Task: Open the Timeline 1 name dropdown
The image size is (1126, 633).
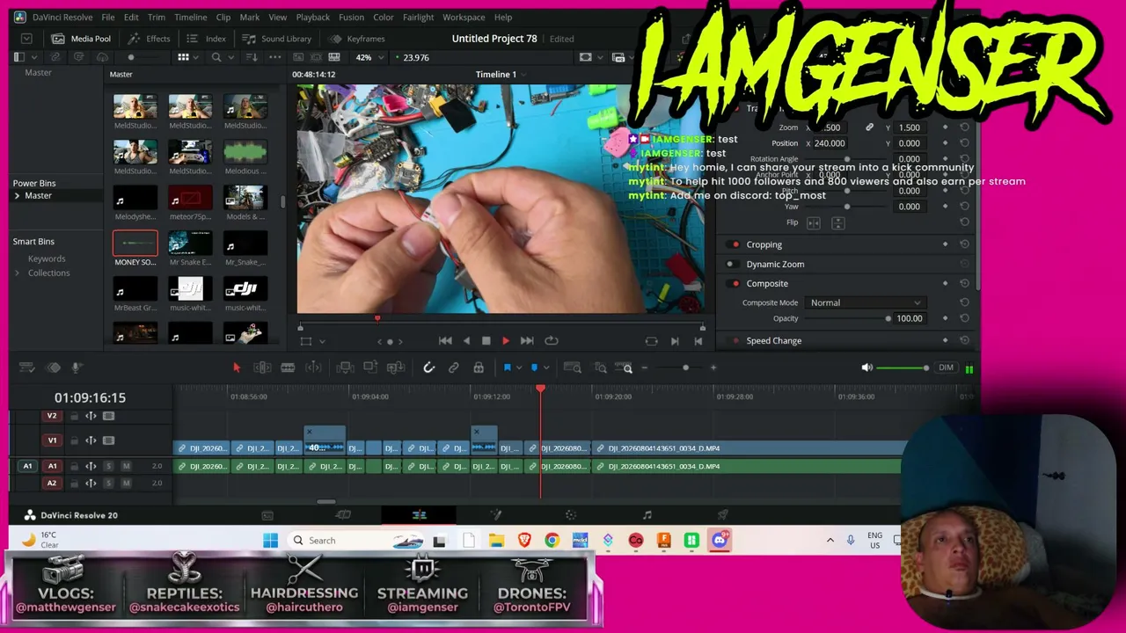Action: coord(502,74)
